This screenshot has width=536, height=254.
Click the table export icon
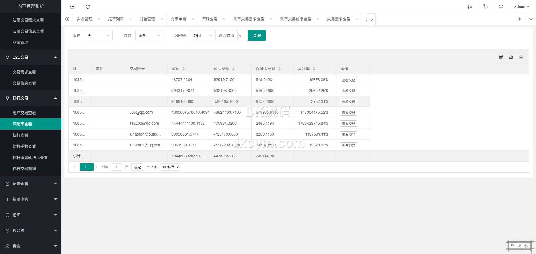click(x=511, y=57)
